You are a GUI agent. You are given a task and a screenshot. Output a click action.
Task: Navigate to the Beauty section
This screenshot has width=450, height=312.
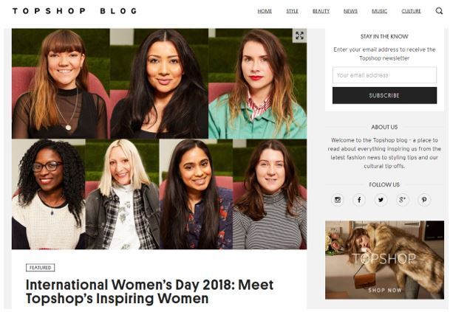click(321, 11)
